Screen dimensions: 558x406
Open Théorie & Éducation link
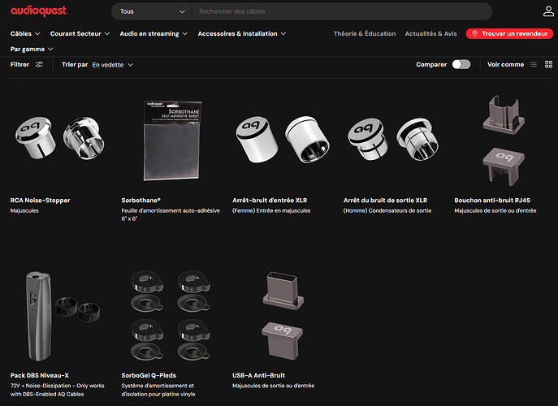pyautogui.click(x=365, y=33)
